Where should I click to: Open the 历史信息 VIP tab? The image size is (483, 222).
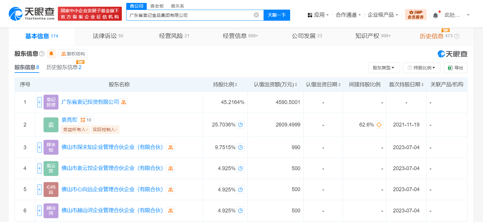coord(436,36)
